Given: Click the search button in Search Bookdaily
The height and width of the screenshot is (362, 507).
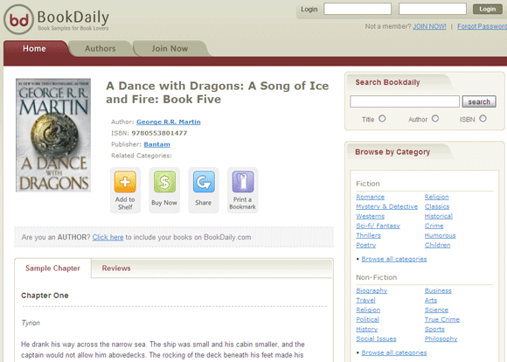Looking at the screenshot, I should (x=479, y=101).
